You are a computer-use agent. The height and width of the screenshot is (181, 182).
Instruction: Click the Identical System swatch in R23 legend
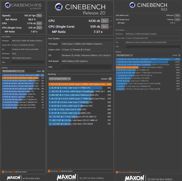point(128,172)
